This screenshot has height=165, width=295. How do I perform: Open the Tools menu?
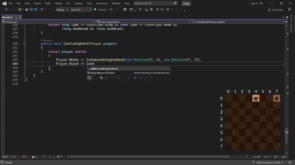point(89,3)
